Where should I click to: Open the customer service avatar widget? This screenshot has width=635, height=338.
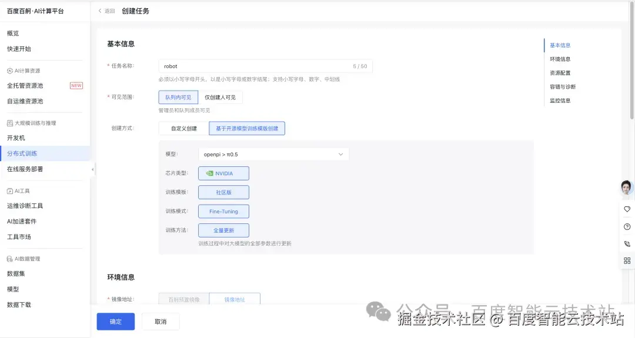(x=627, y=188)
